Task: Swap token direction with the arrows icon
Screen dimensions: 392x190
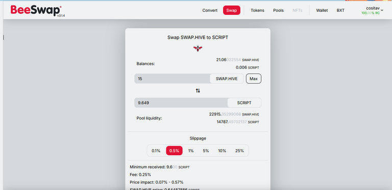Action: click(198, 91)
